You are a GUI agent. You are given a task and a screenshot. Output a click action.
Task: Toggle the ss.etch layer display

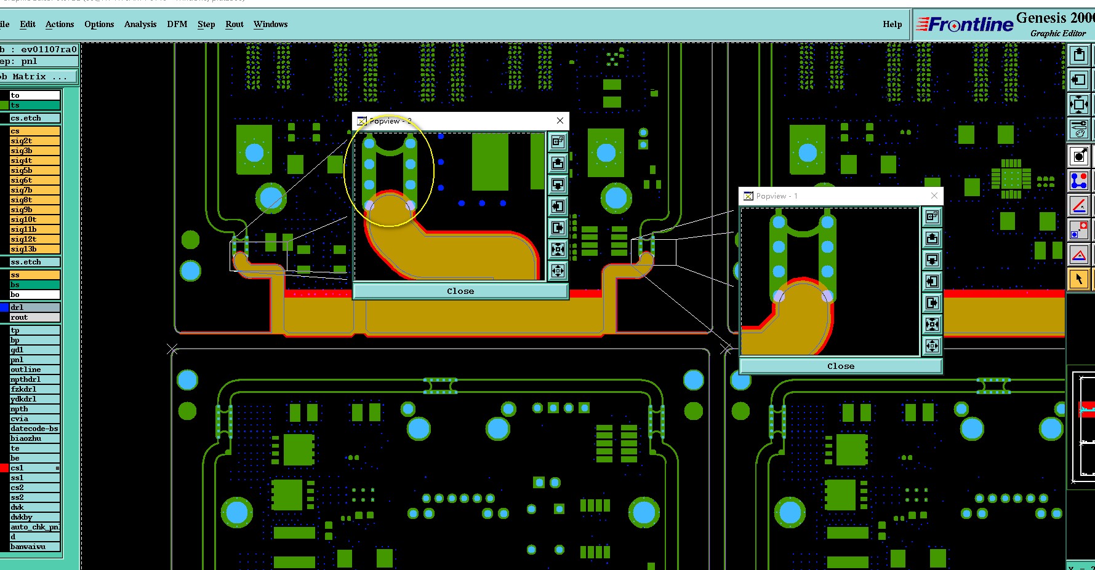tap(35, 262)
